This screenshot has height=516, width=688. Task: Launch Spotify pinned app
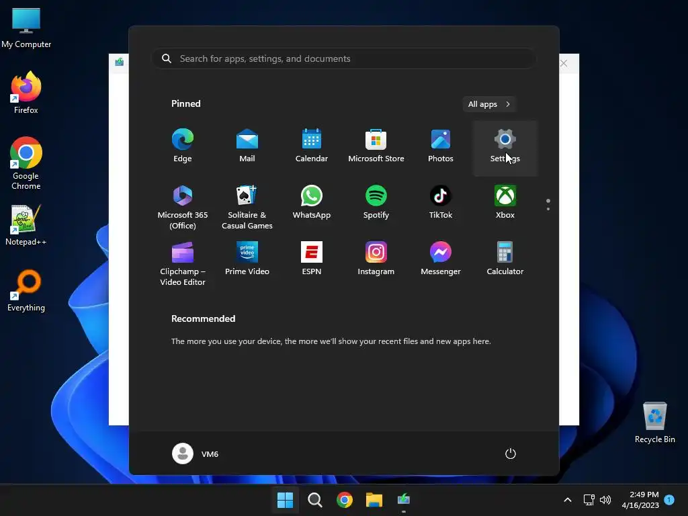click(376, 203)
